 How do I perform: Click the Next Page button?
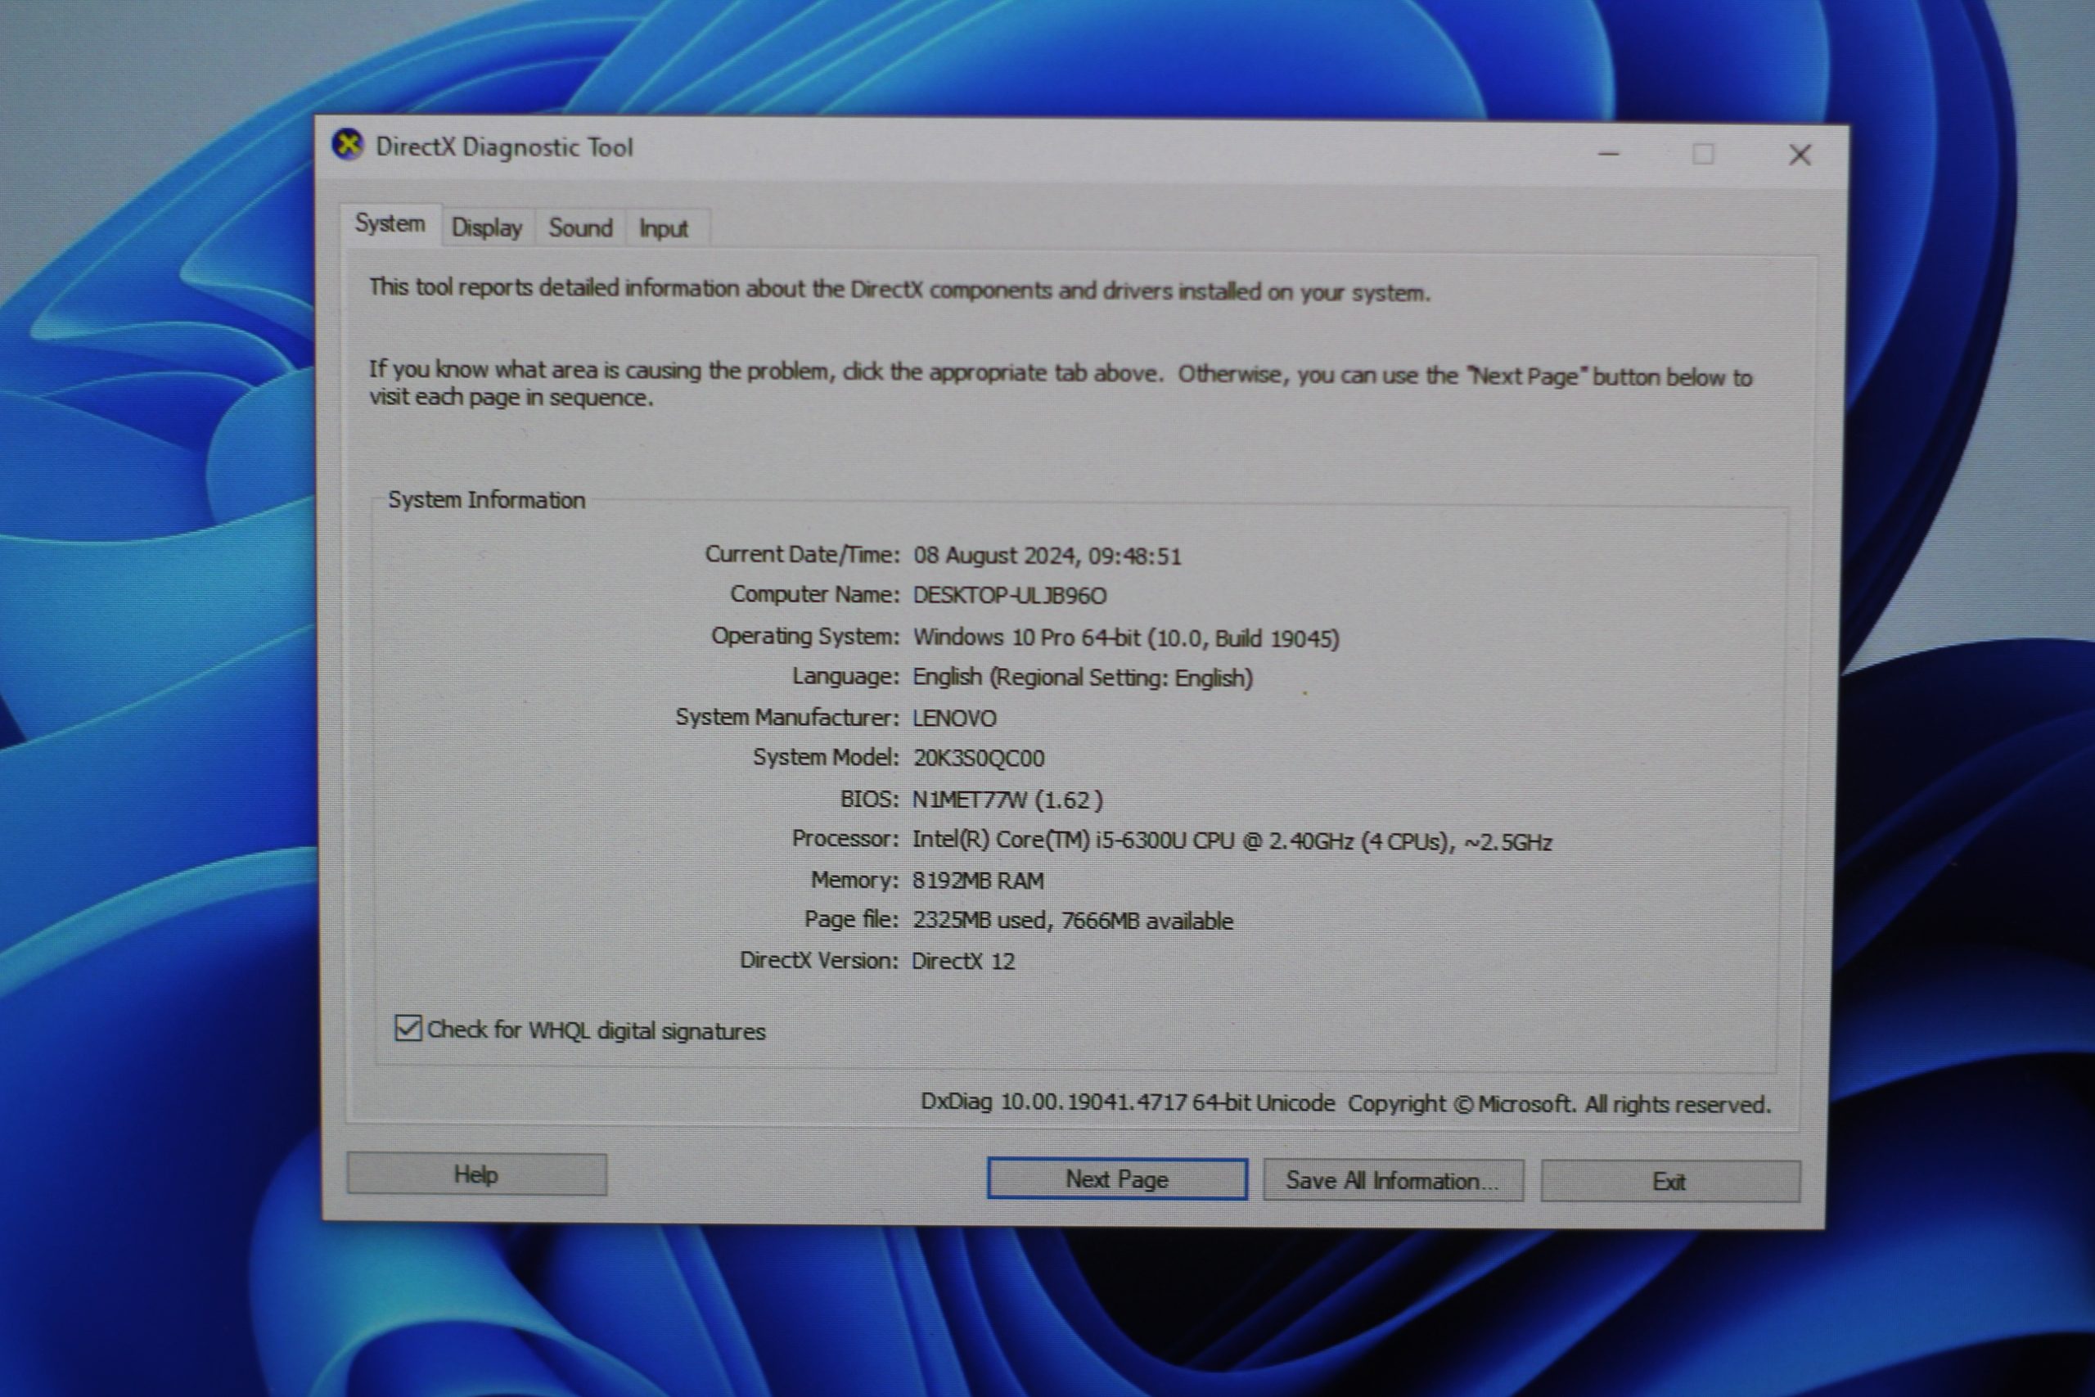[1116, 1178]
